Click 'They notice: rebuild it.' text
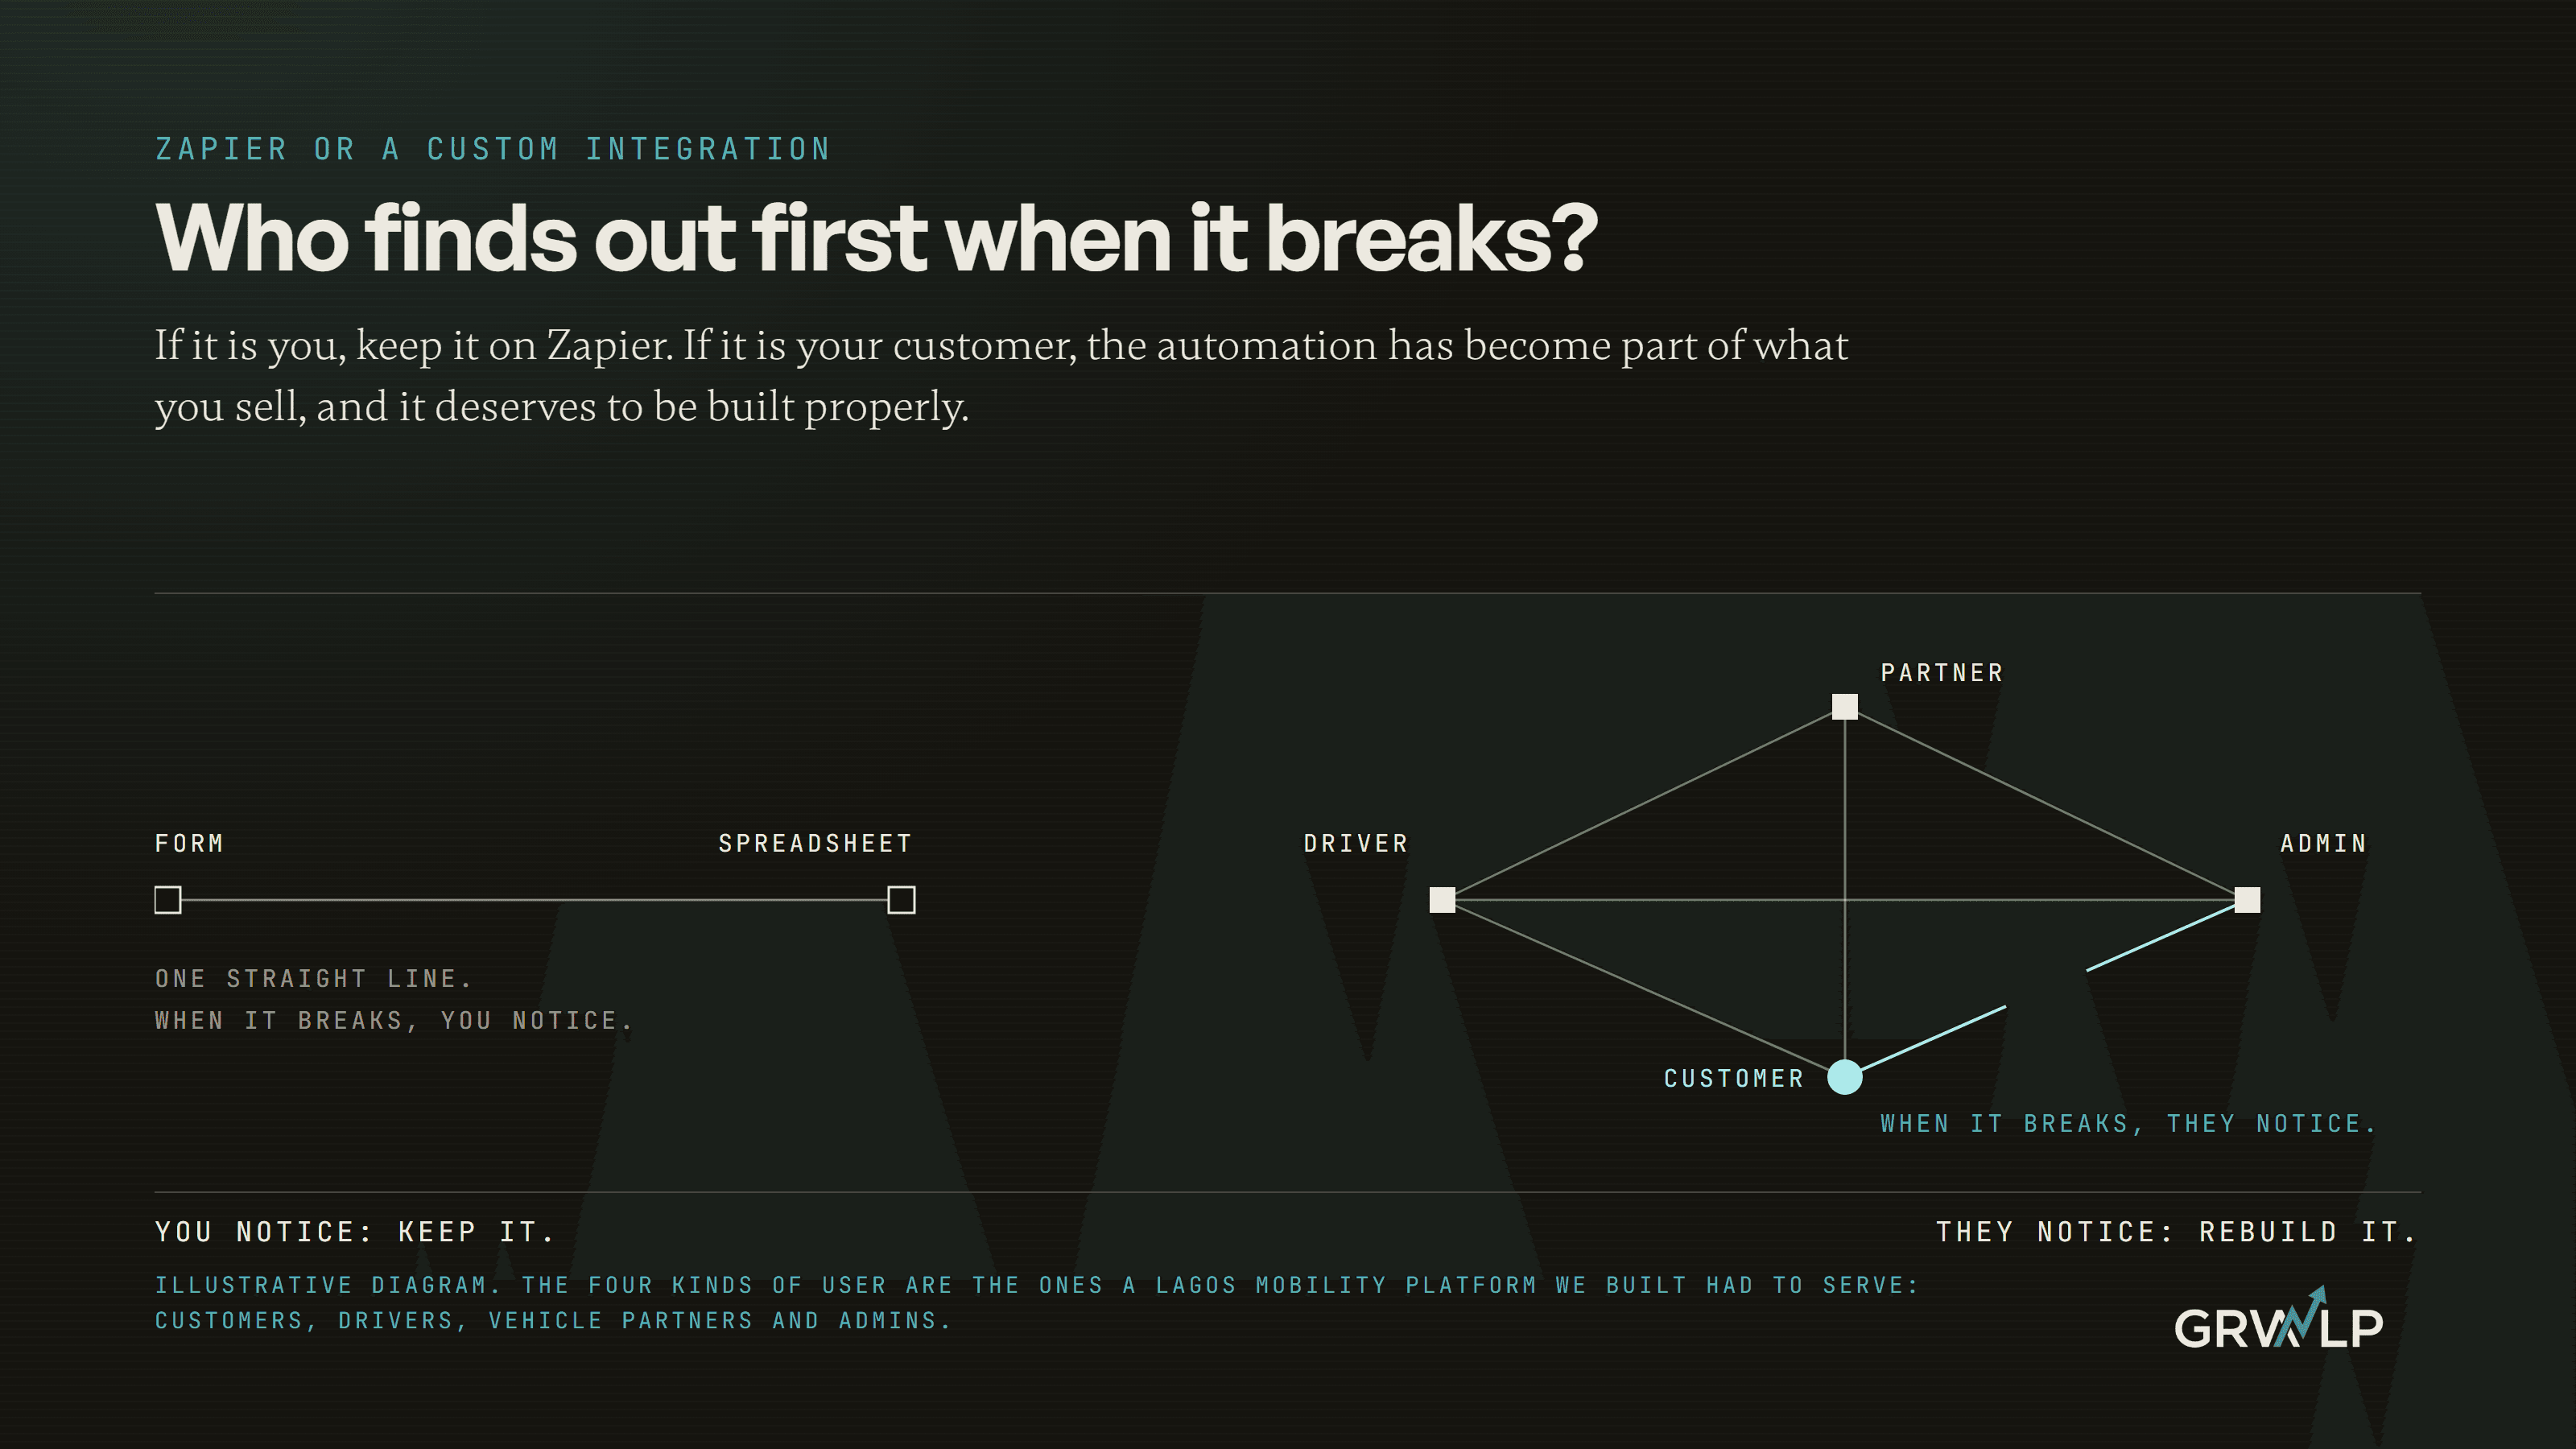 [2177, 1231]
